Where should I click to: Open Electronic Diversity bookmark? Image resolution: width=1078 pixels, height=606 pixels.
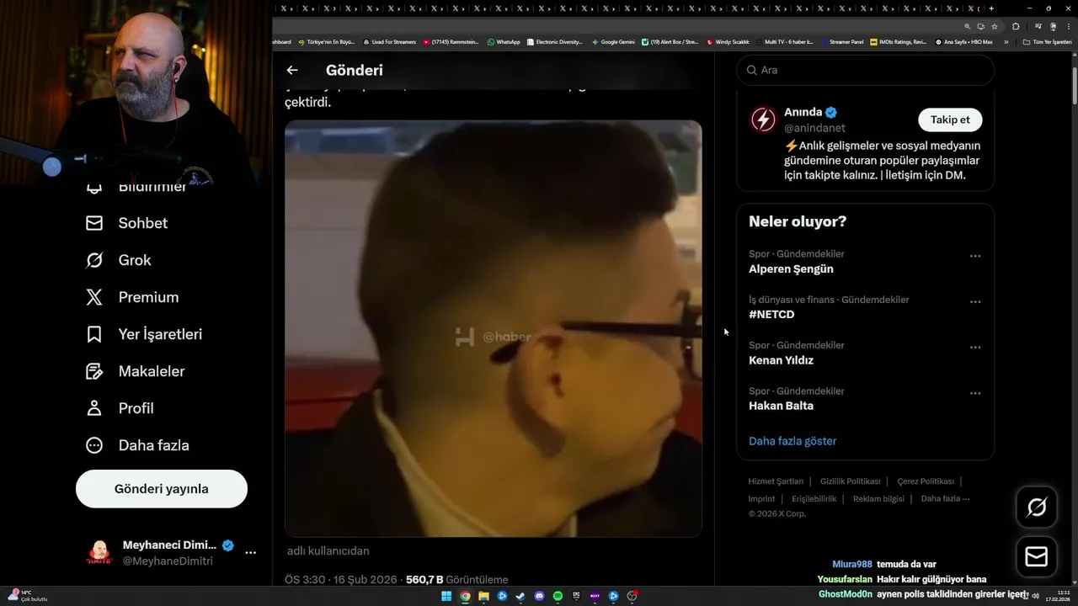click(554, 42)
